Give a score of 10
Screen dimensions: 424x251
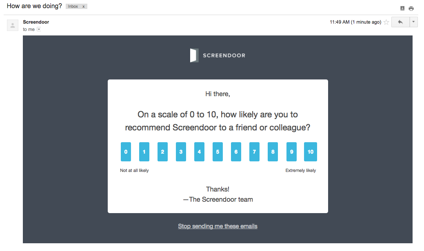tap(311, 152)
